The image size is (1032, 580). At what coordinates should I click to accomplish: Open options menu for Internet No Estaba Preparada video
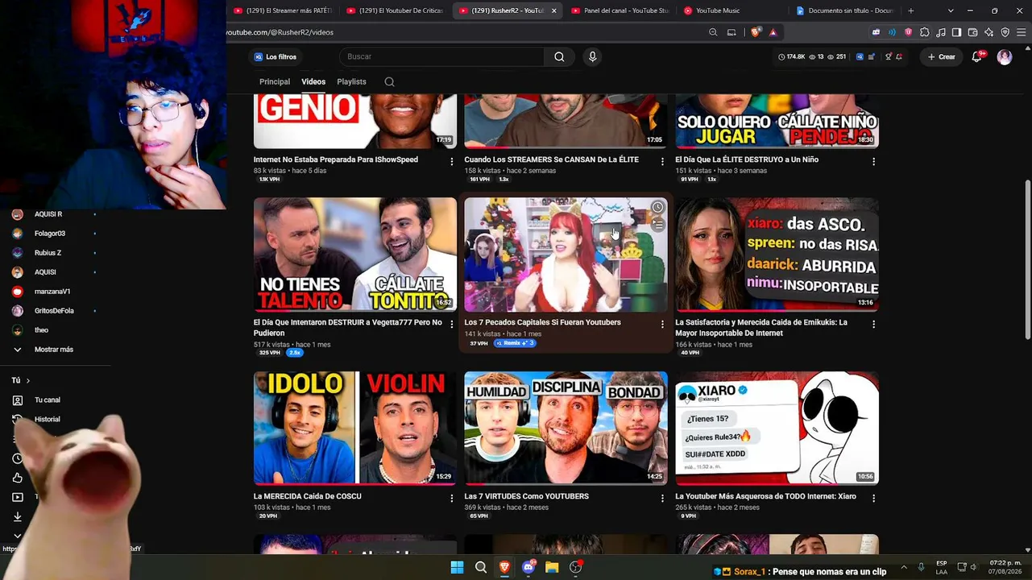(x=451, y=162)
